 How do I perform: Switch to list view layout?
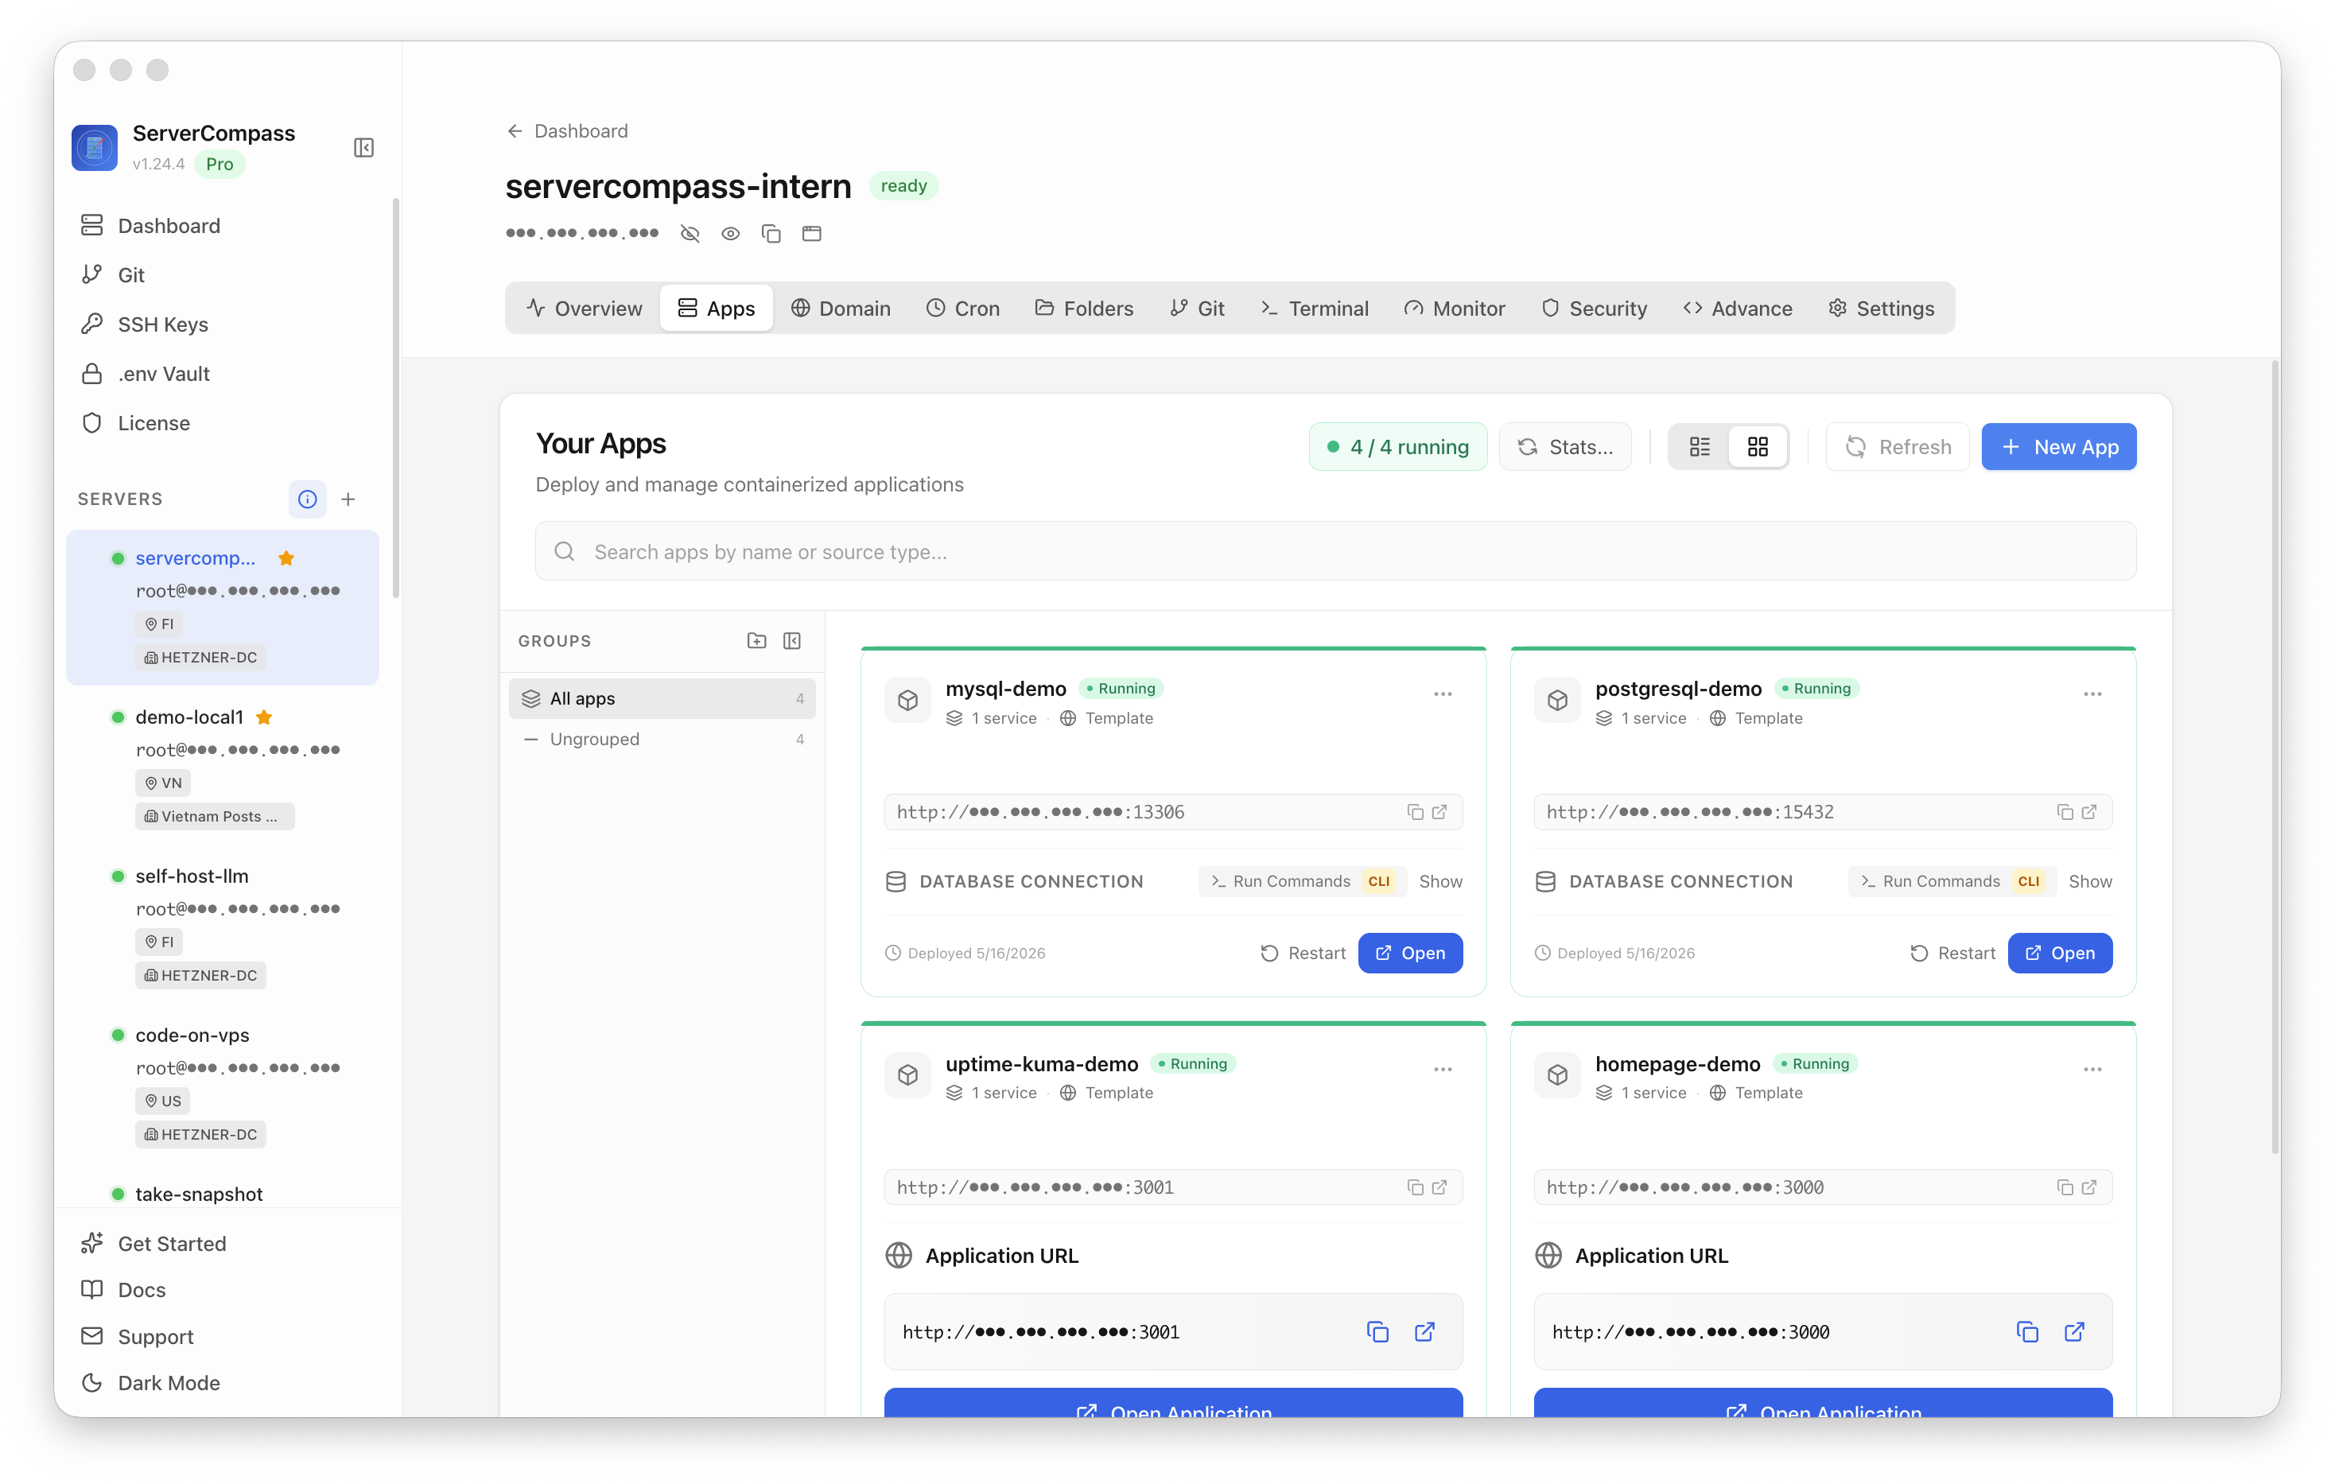tap(1699, 447)
